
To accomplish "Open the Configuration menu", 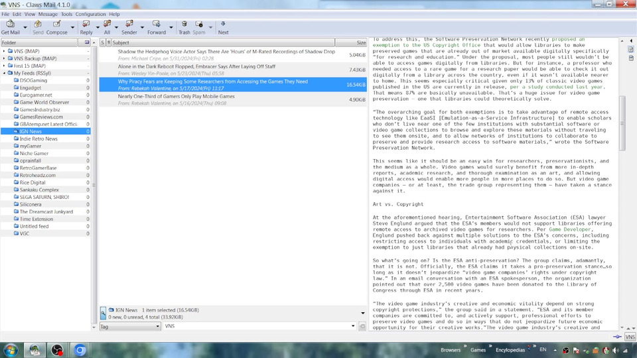I will point(90,14).
